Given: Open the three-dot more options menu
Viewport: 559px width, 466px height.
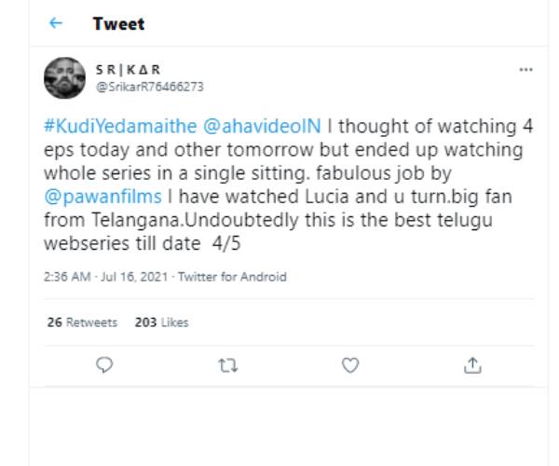Looking at the screenshot, I should point(525,70).
